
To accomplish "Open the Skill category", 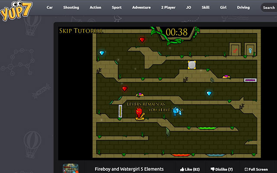I will click(x=206, y=7).
